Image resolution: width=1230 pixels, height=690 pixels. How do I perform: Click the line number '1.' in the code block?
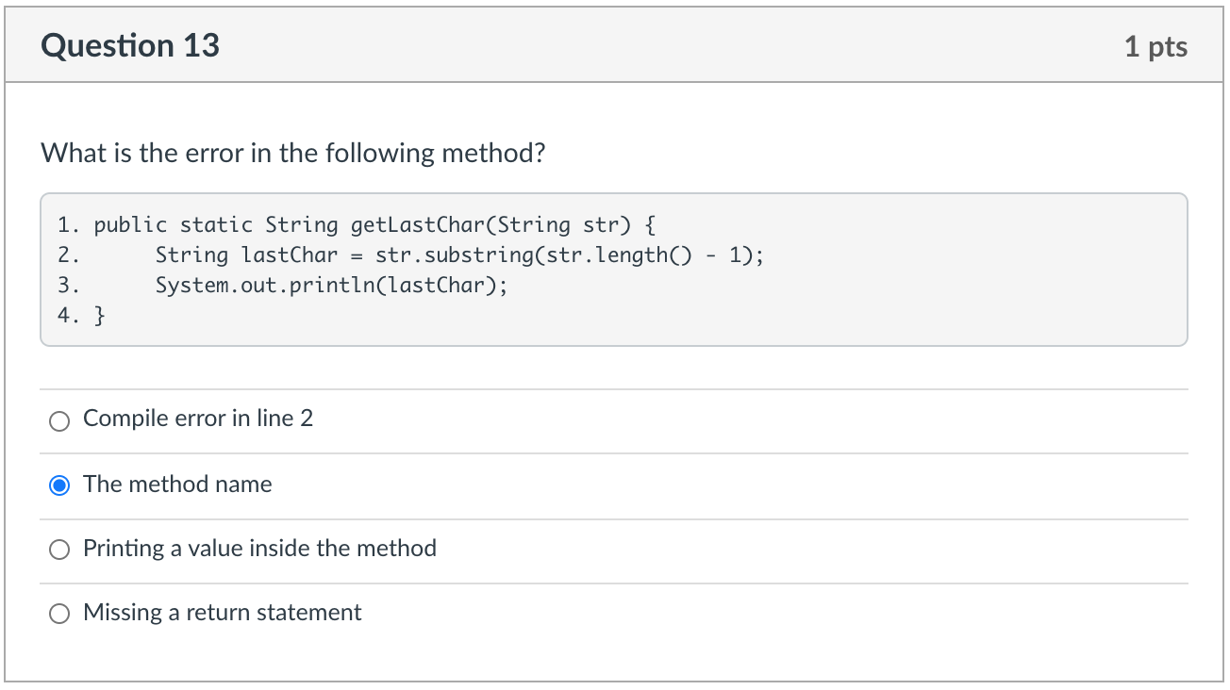click(x=68, y=225)
